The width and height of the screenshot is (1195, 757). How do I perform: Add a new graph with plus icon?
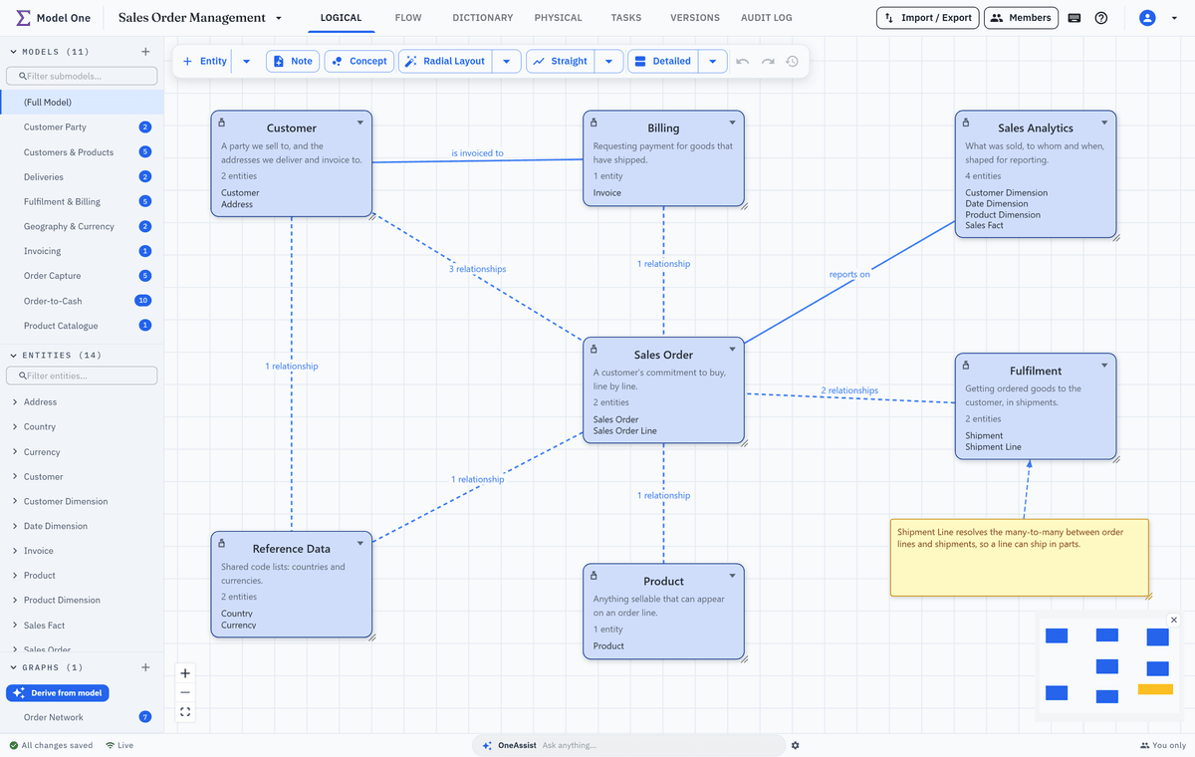[145, 667]
